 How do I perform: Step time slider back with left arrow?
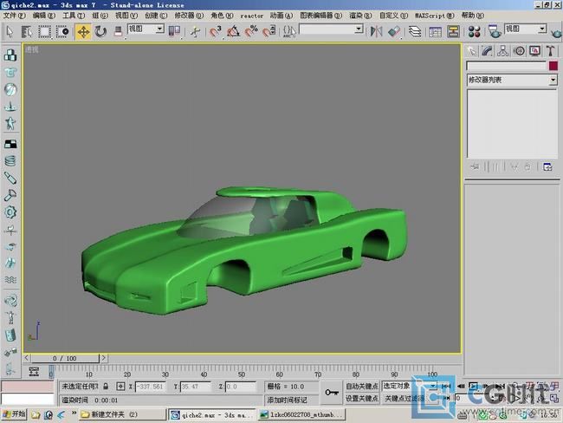coord(27,358)
